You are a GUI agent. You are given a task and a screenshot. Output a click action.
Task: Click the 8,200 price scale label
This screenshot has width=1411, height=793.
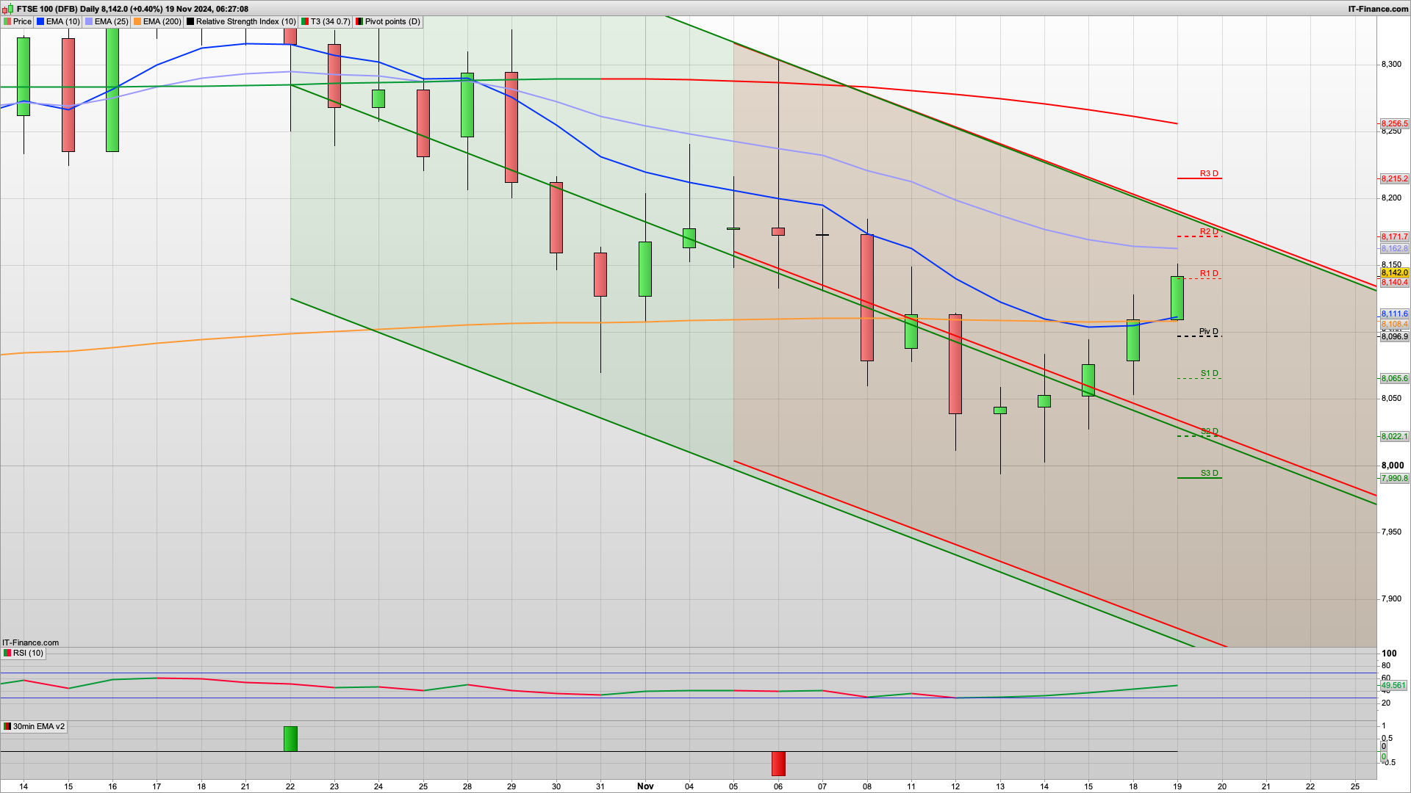tap(1392, 198)
